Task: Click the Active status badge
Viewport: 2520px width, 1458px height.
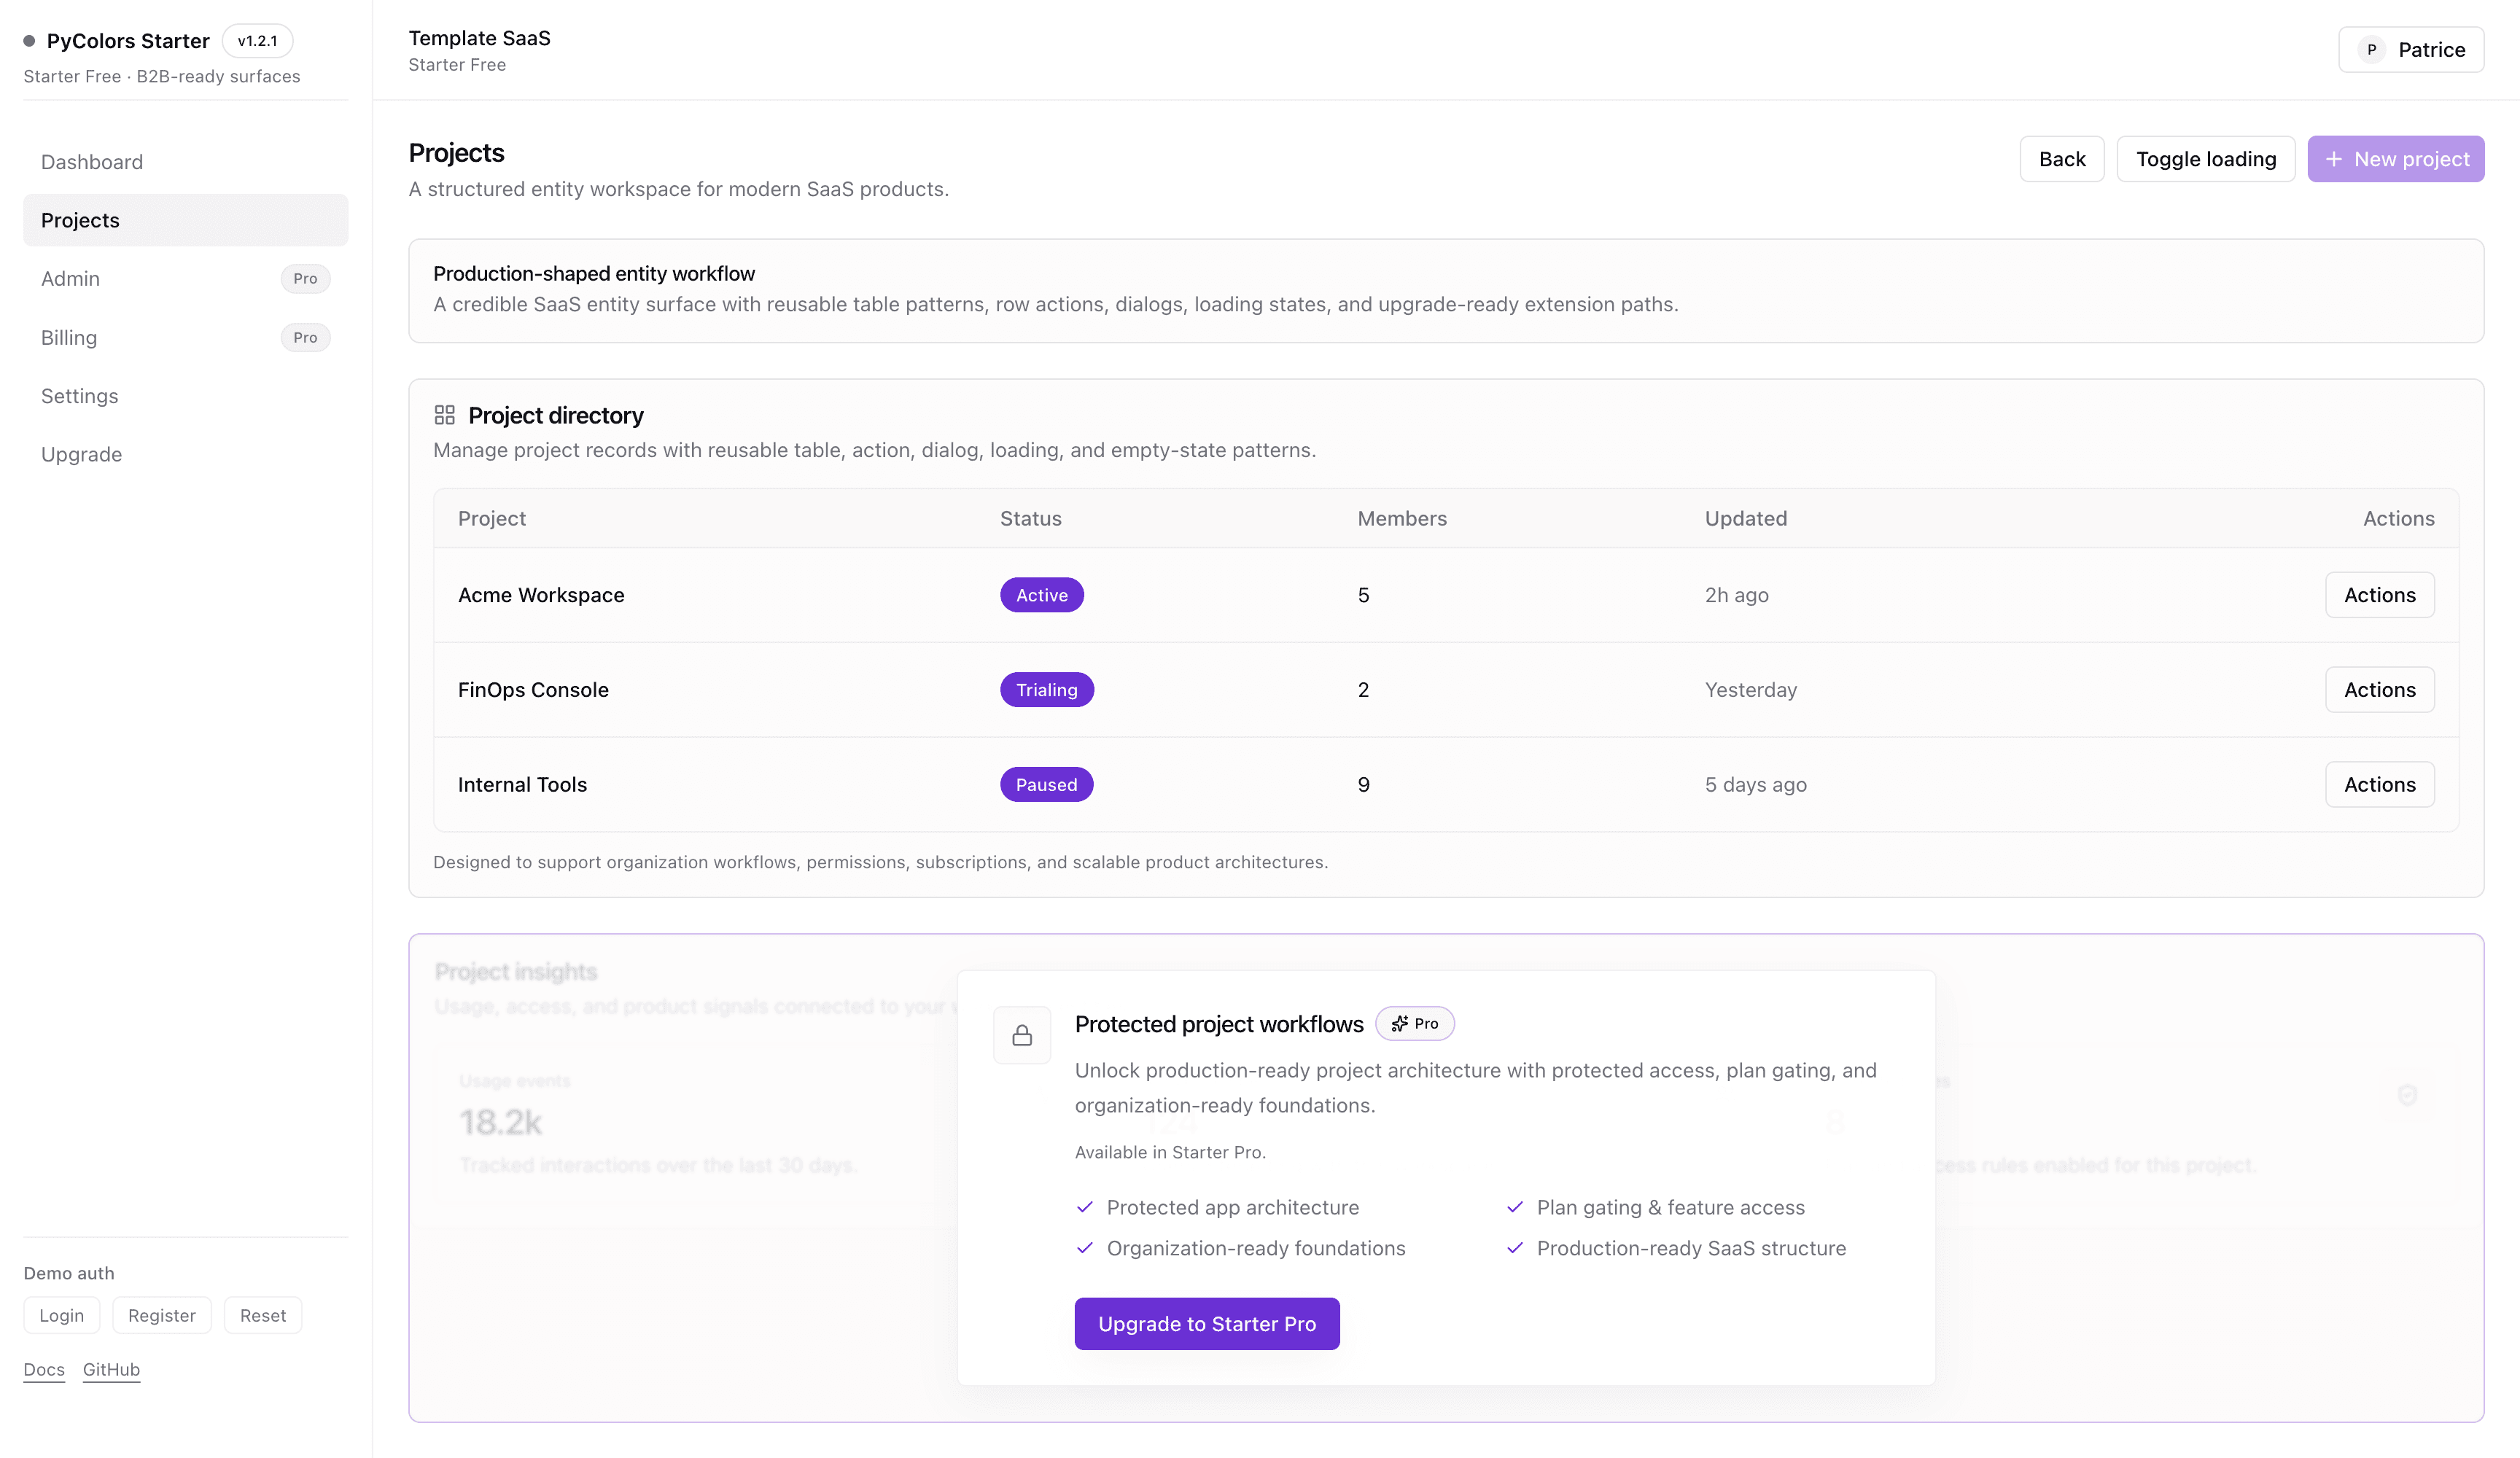Action: tap(1041, 595)
